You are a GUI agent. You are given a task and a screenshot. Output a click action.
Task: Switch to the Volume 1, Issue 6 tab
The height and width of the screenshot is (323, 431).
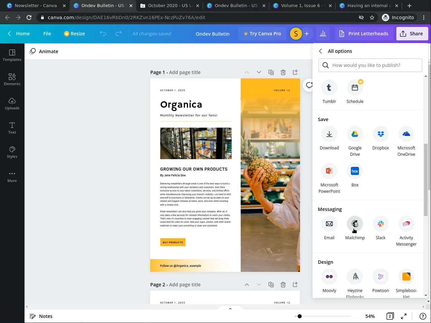(303, 6)
